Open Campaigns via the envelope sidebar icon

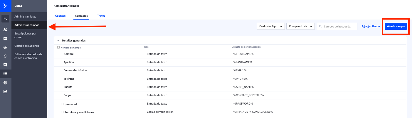(5, 39)
